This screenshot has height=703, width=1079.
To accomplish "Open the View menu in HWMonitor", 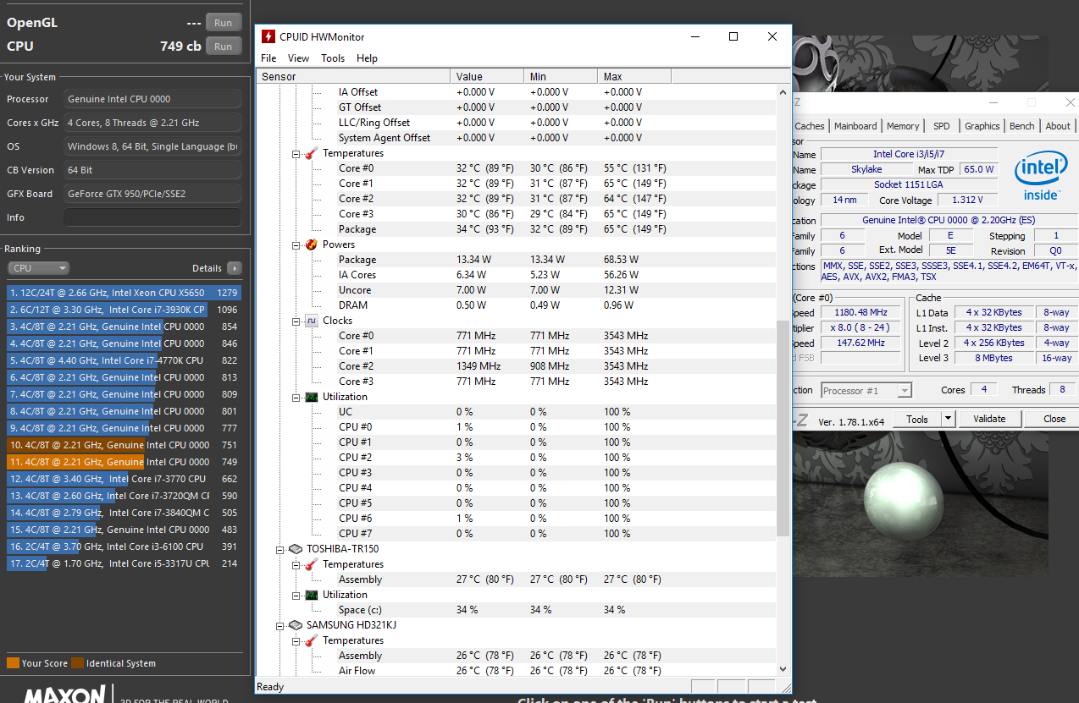I will (298, 58).
